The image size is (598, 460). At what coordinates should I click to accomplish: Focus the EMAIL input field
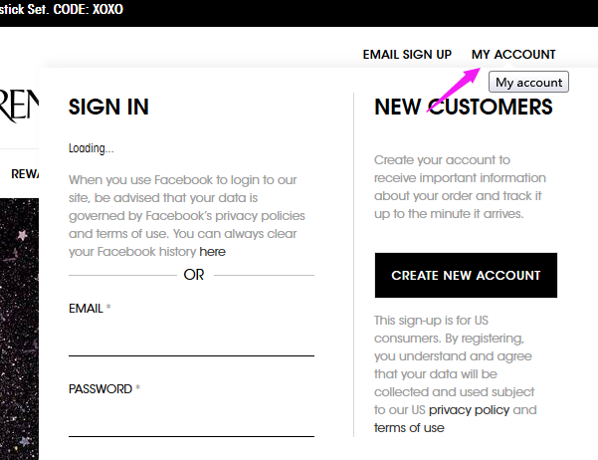pos(191,339)
